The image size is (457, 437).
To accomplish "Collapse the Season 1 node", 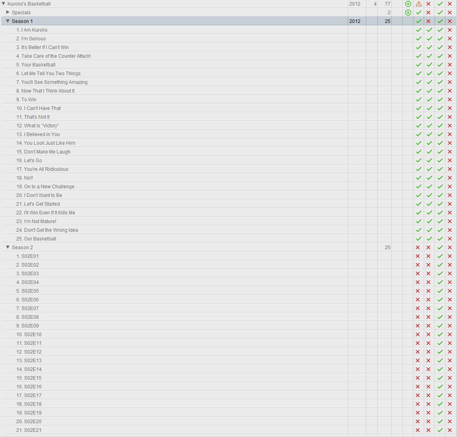I will 8,21.
